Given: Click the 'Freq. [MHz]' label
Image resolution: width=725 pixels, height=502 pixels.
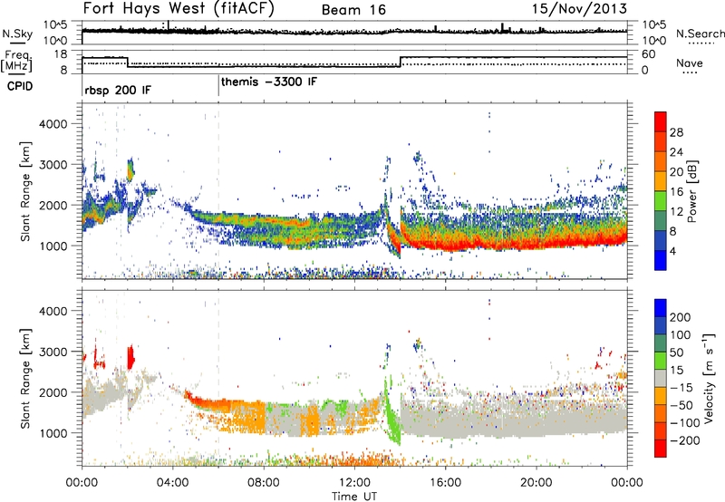Looking at the screenshot, I should coord(16,61).
